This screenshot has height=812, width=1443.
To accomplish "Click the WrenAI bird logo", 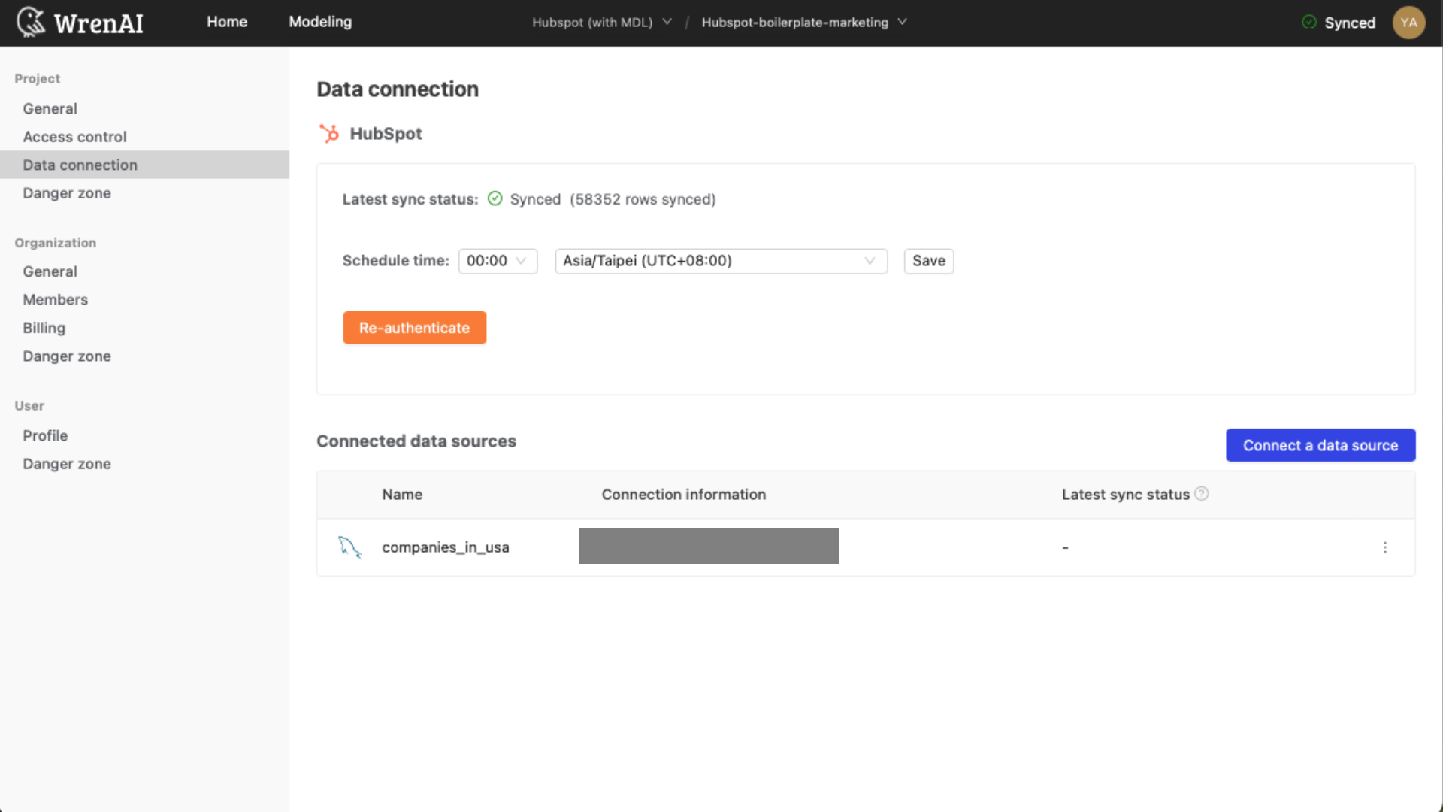I will pyautogui.click(x=31, y=23).
